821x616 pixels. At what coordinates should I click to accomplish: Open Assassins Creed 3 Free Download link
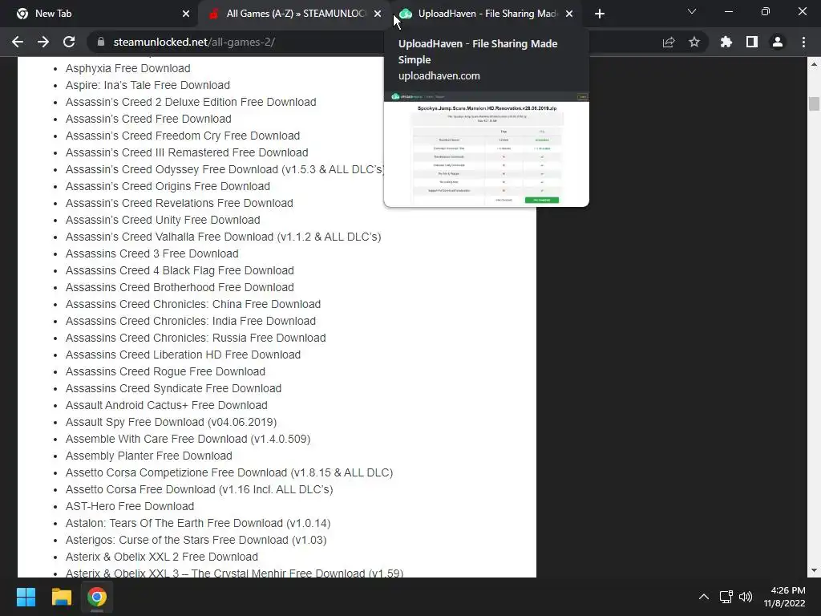(x=152, y=253)
